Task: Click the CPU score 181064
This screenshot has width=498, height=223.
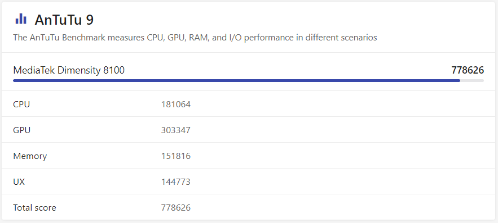Action: 175,104
